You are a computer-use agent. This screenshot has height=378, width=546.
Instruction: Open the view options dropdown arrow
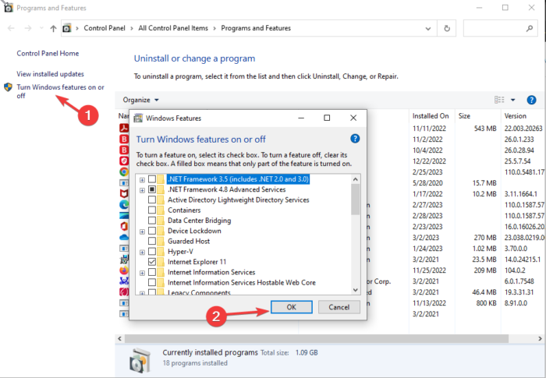tap(512, 100)
